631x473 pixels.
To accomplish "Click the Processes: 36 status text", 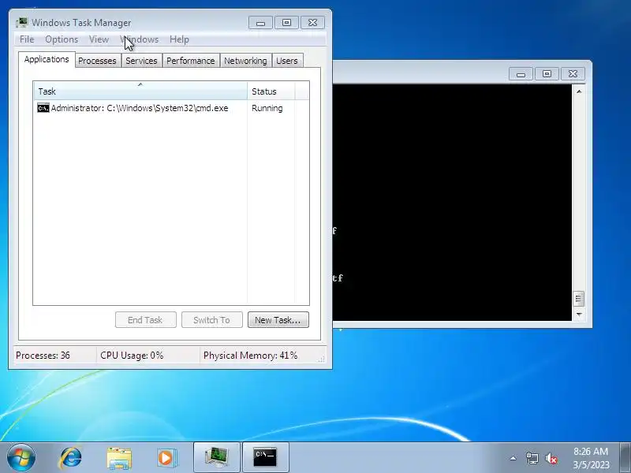I will click(x=43, y=356).
